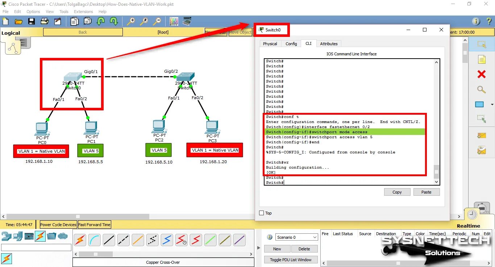This screenshot has width=495, height=267.
Task: Undo the last action
Action: (101, 21)
